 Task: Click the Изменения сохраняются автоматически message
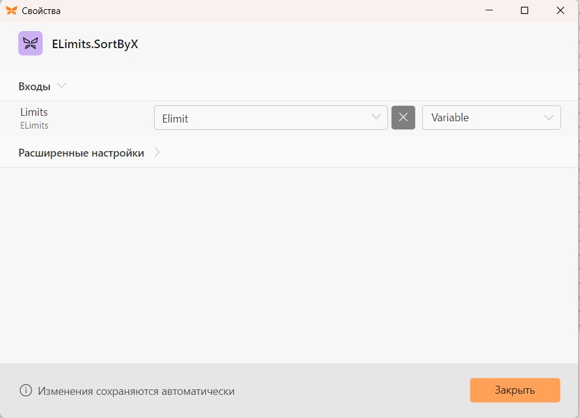[x=136, y=391]
